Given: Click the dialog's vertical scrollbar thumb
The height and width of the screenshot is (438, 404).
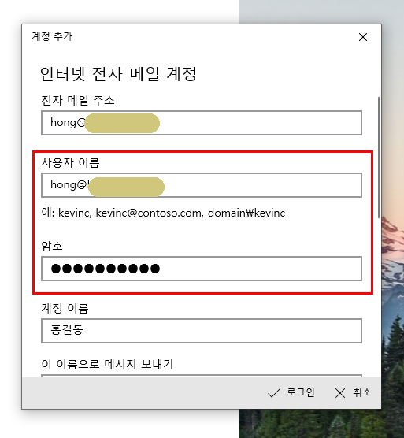Looking at the screenshot, I should pyautogui.click(x=379, y=158).
